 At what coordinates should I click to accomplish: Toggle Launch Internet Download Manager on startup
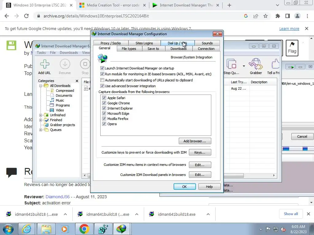tap(102, 68)
